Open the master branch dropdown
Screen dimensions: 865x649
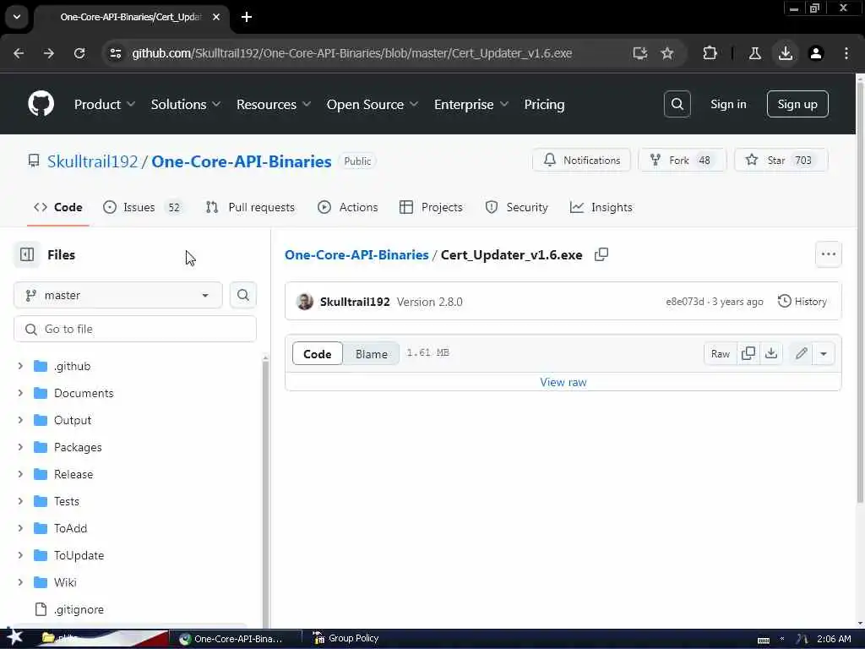[118, 295]
